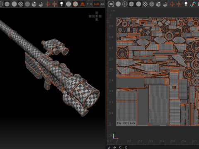The image size is (199, 149).
Task: Click the Tile 1001 64% label
Action: point(126,123)
